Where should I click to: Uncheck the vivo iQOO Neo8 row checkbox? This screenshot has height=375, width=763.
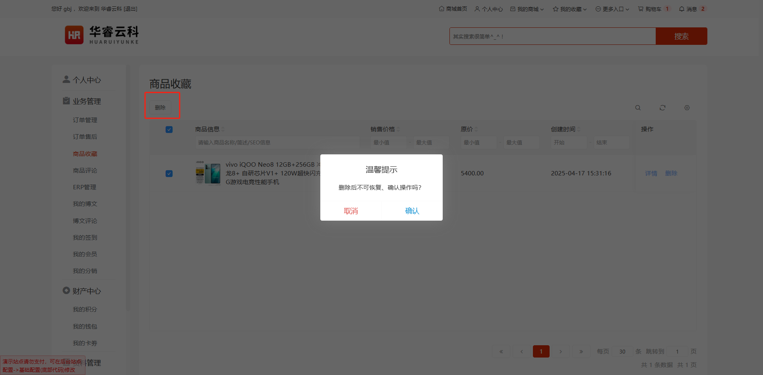[x=169, y=173]
